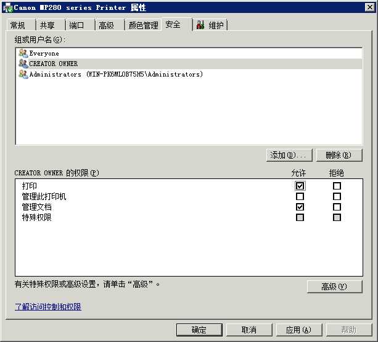Click the 组或用户名(G) label
This screenshot has height=342, width=378.
[40, 40]
